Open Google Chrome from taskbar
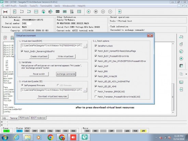The height and width of the screenshot is (141, 188). coord(51,137)
